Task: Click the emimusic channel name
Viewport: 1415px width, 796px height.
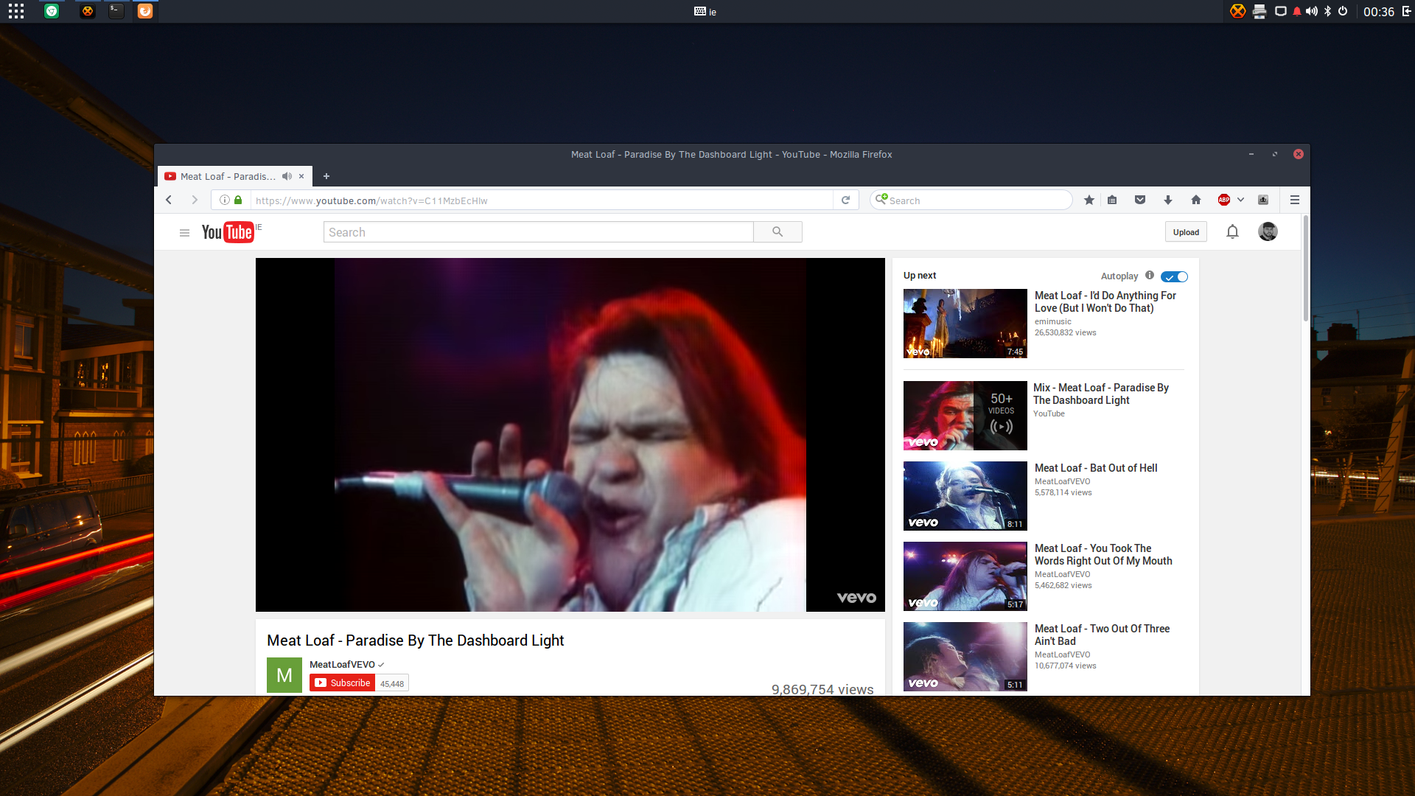Action: (x=1052, y=321)
